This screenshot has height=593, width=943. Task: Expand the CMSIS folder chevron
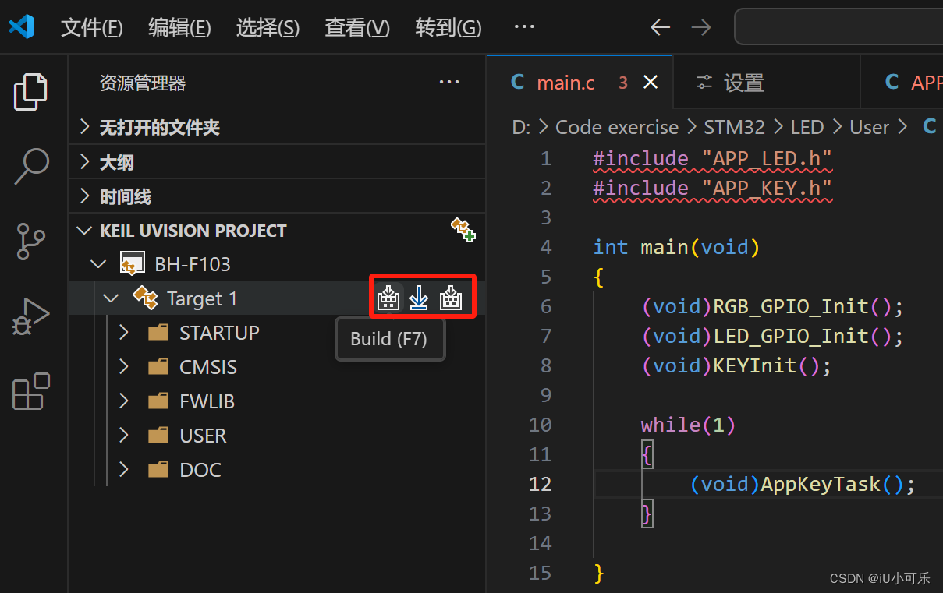click(124, 367)
